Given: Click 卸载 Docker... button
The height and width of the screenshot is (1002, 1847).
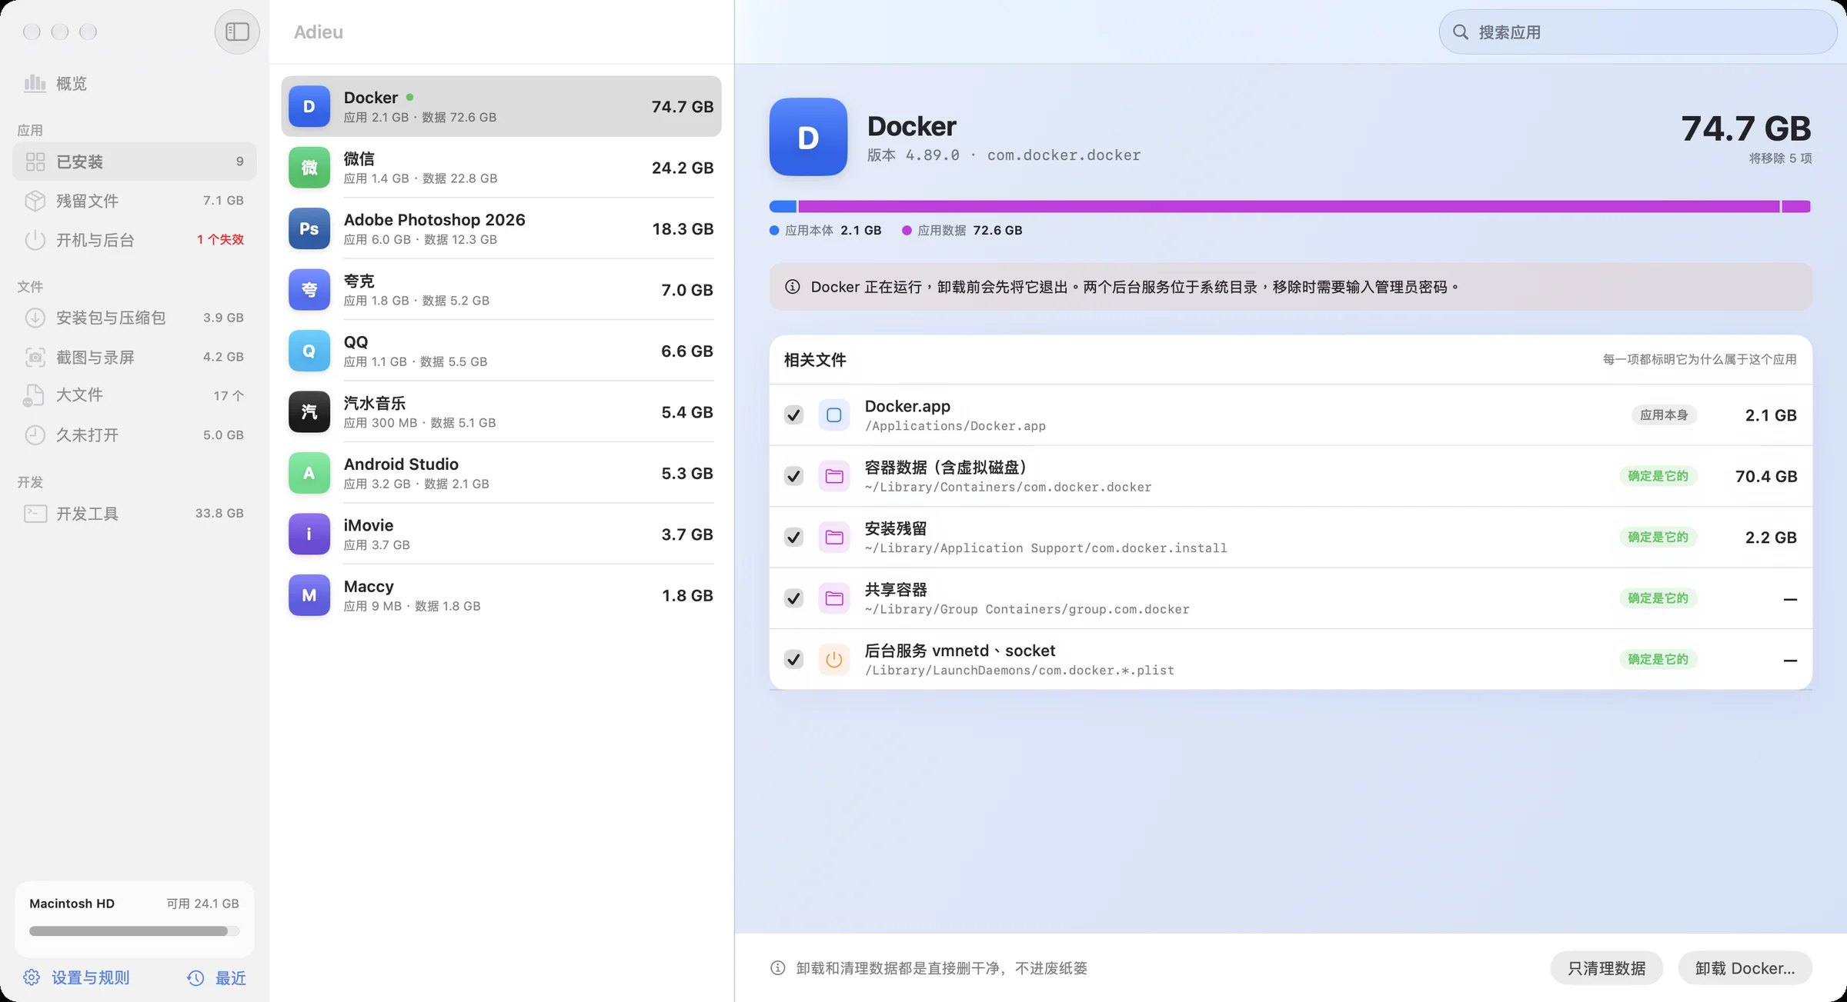Looking at the screenshot, I should 1745,968.
